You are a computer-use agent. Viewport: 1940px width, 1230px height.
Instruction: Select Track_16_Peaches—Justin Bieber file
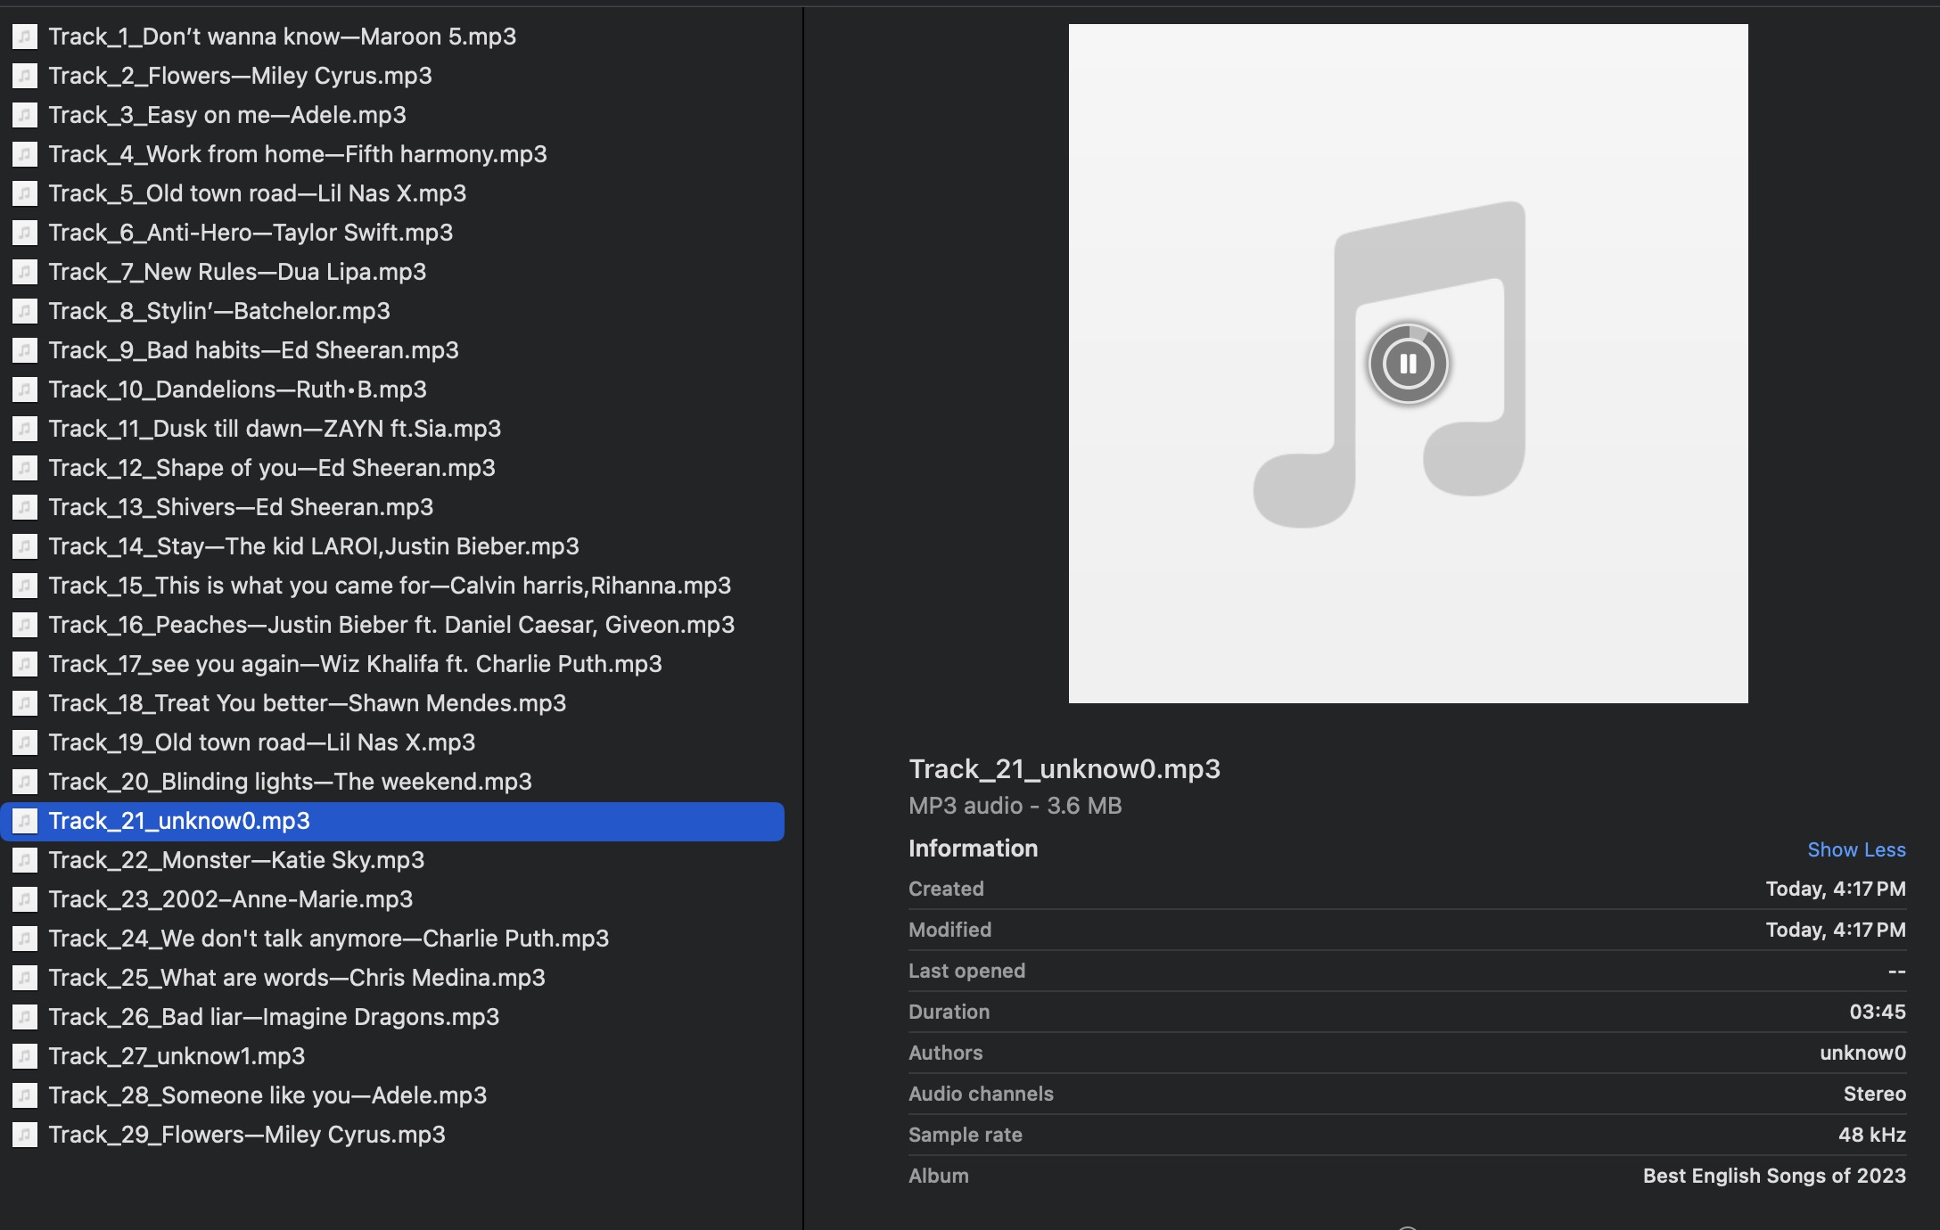(391, 625)
